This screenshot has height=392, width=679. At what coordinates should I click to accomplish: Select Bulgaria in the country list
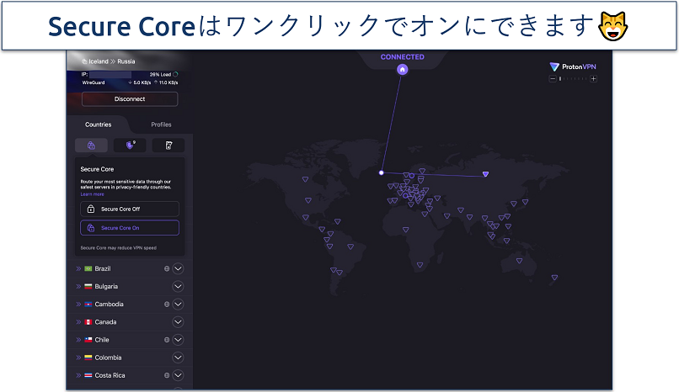click(x=107, y=287)
